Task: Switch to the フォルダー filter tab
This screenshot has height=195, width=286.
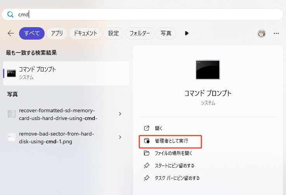Action: 140,33
